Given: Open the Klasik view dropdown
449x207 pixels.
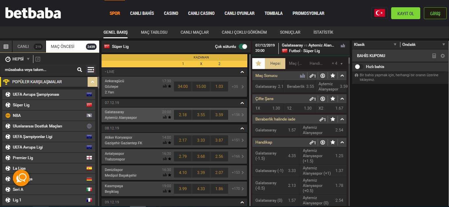Looking at the screenshot, I should 375,44.
